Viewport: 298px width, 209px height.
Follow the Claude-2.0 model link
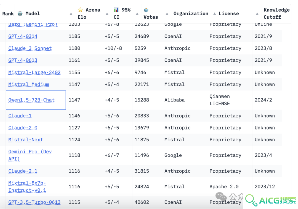[x=23, y=128]
